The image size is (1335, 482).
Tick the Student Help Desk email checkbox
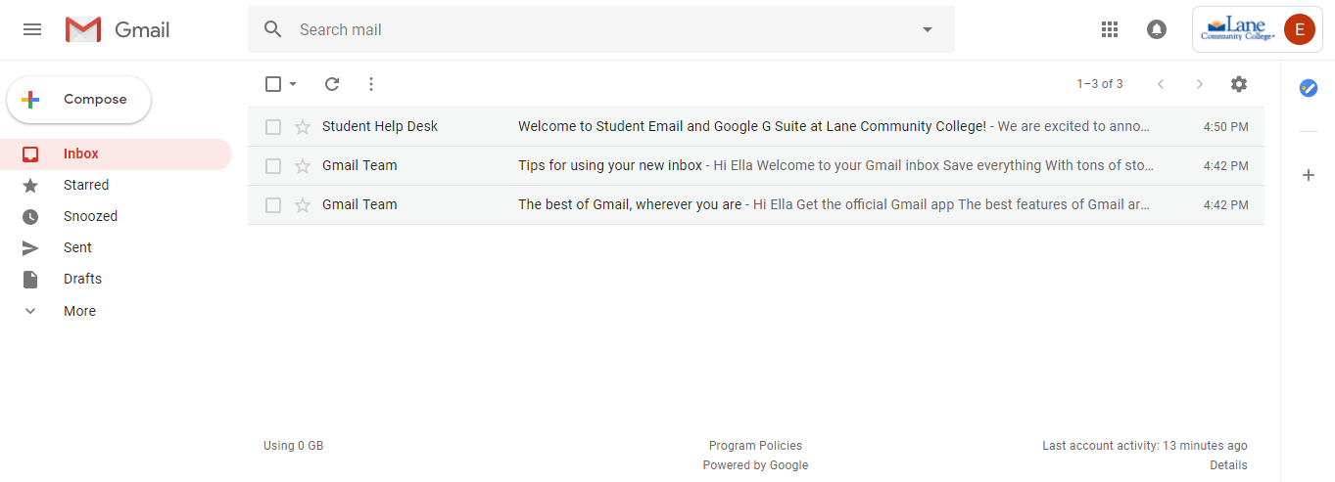(273, 127)
